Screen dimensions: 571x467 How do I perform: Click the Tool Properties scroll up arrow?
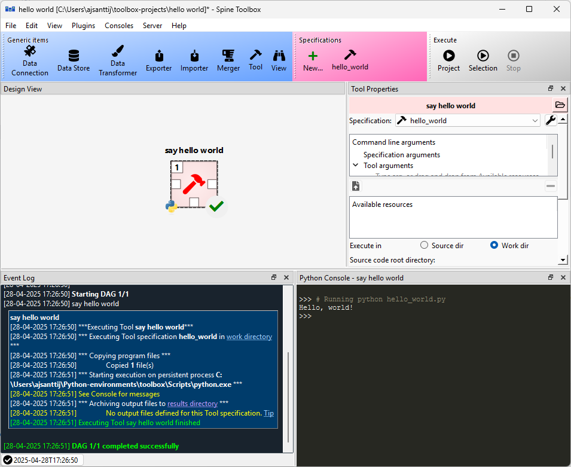pos(563,119)
